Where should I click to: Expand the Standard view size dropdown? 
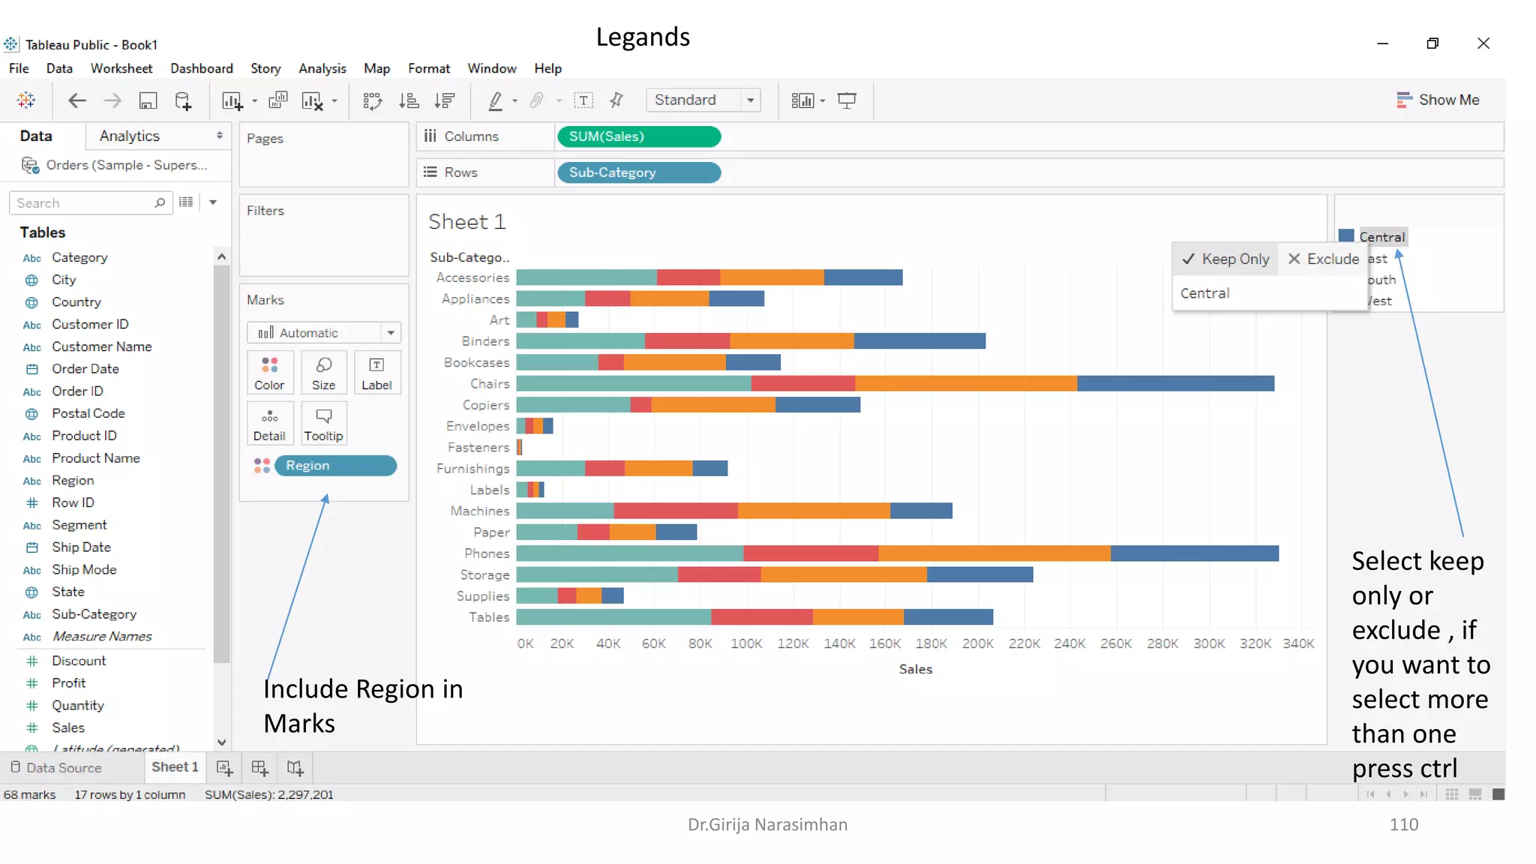coord(750,100)
